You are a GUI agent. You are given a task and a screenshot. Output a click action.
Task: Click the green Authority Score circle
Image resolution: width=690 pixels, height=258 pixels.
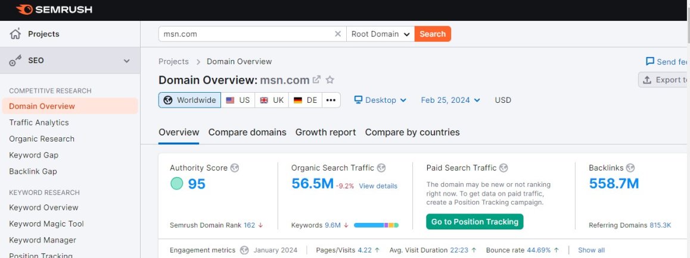(176, 184)
